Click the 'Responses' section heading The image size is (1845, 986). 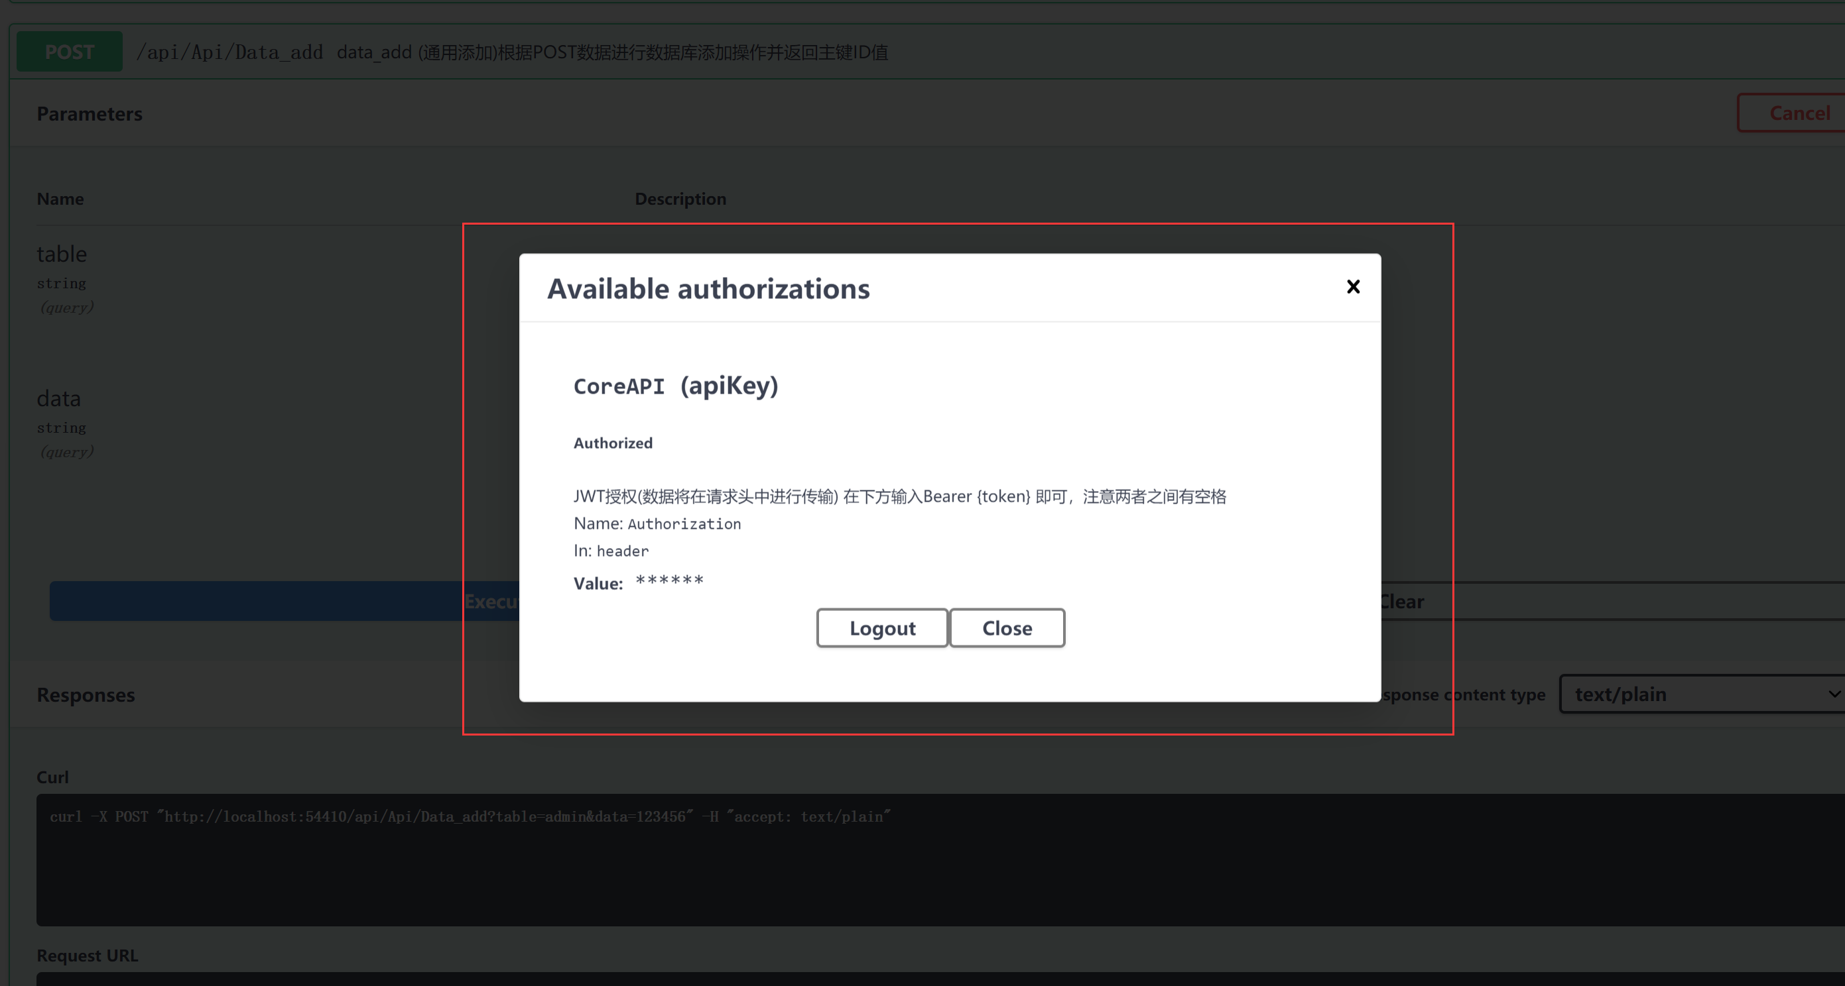(86, 695)
